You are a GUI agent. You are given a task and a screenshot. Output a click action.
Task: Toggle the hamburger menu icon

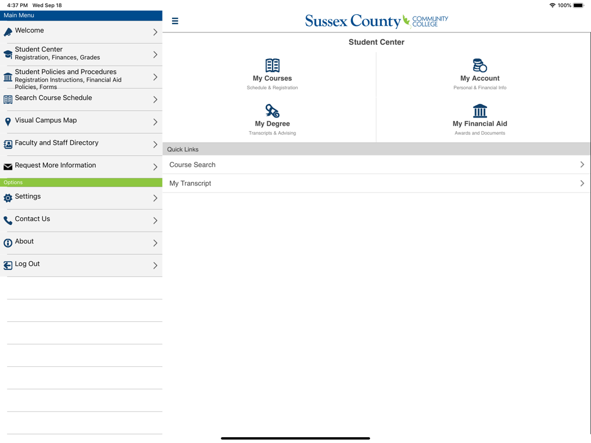[175, 21]
